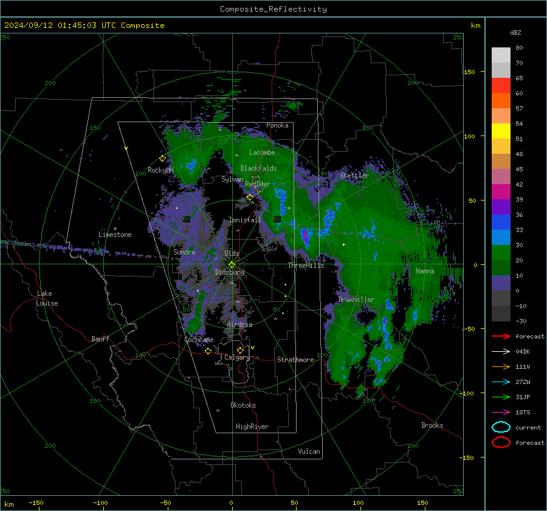Pick the bright green 20-30 dBZ swatch

(501, 253)
